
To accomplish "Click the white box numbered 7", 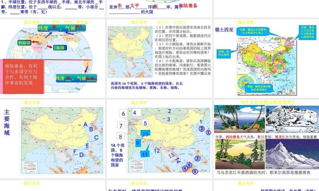I will pos(121,126).
